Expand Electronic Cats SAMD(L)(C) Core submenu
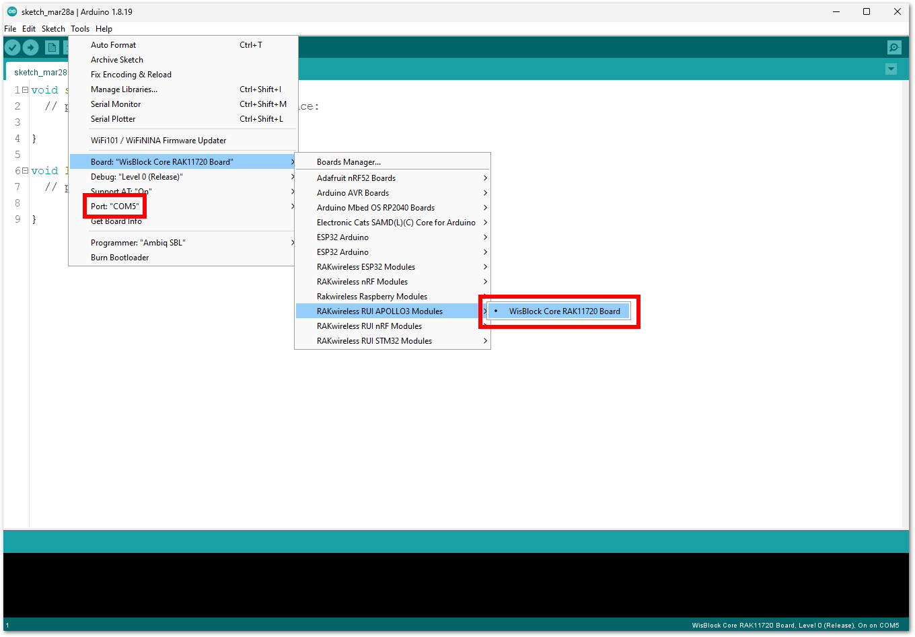The height and width of the screenshot is (637, 915). 392,223
